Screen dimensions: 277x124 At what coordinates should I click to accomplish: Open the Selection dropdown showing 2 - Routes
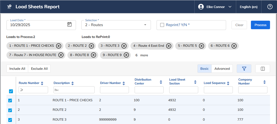tap(116, 25)
